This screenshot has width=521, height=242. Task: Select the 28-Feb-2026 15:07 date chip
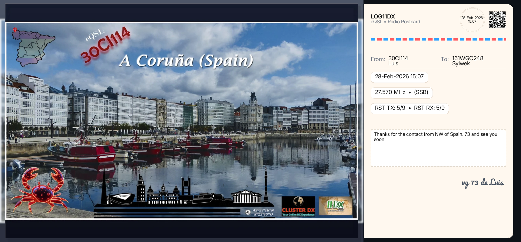pyautogui.click(x=399, y=77)
